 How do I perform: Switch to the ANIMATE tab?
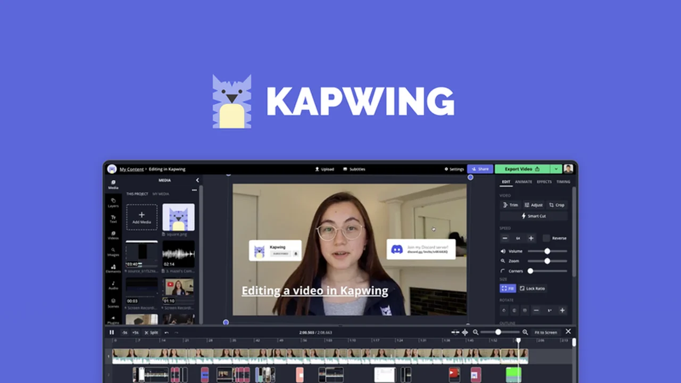pos(524,182)
